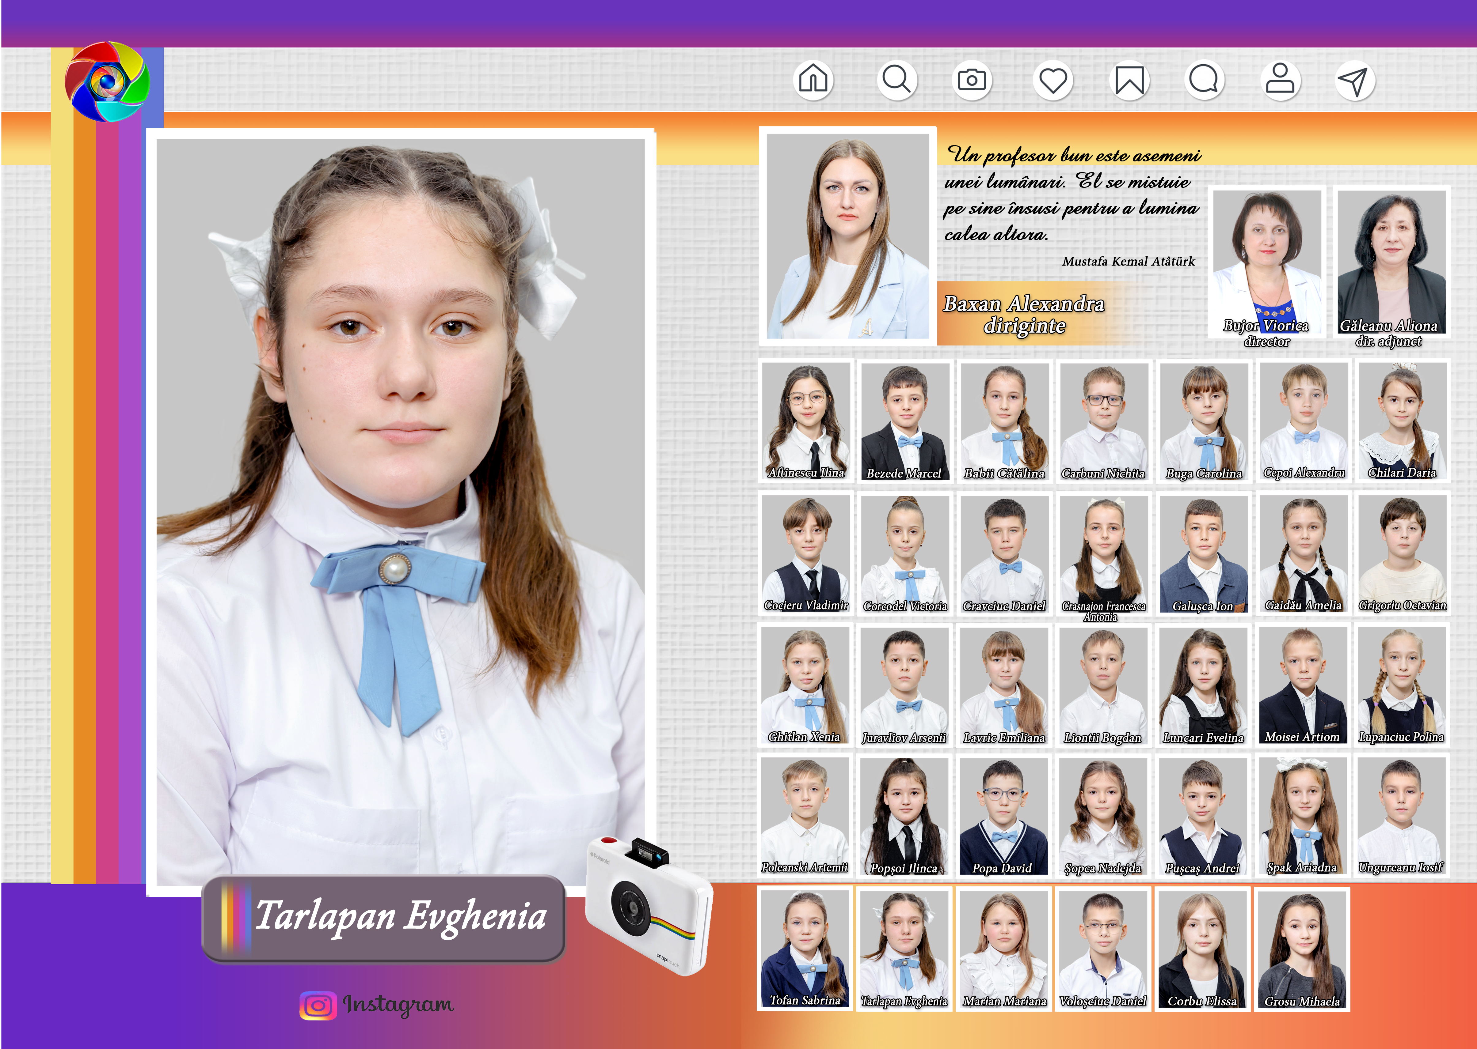Open the Aftinescu Ilina thumbnail

(805, 421)
